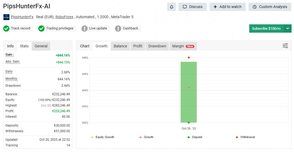Expand the Subscribe dropdown arrow

click(x=288, y=28)
